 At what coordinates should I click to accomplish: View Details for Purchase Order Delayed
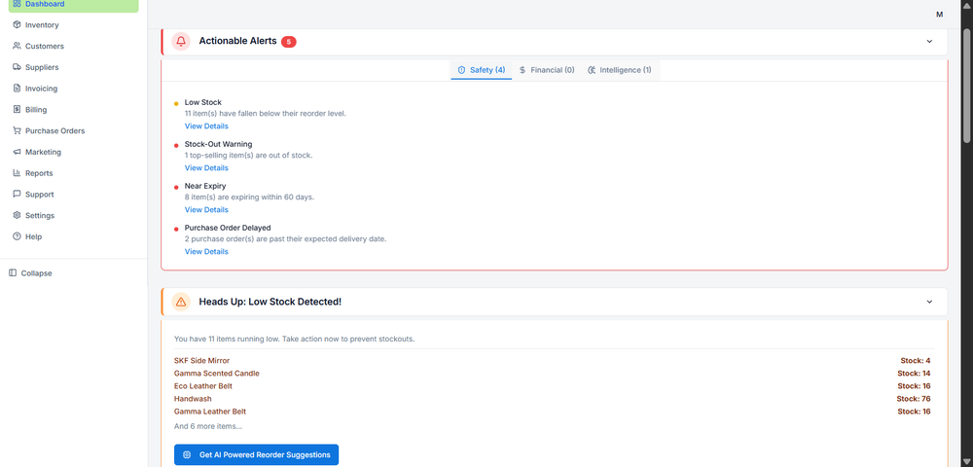click(206, 252)
